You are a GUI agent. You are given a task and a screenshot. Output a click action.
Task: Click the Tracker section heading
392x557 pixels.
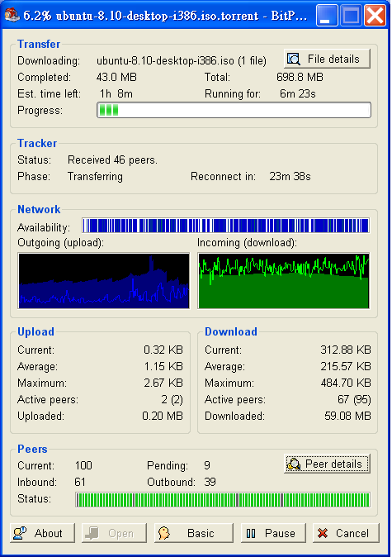coord(37,143)
